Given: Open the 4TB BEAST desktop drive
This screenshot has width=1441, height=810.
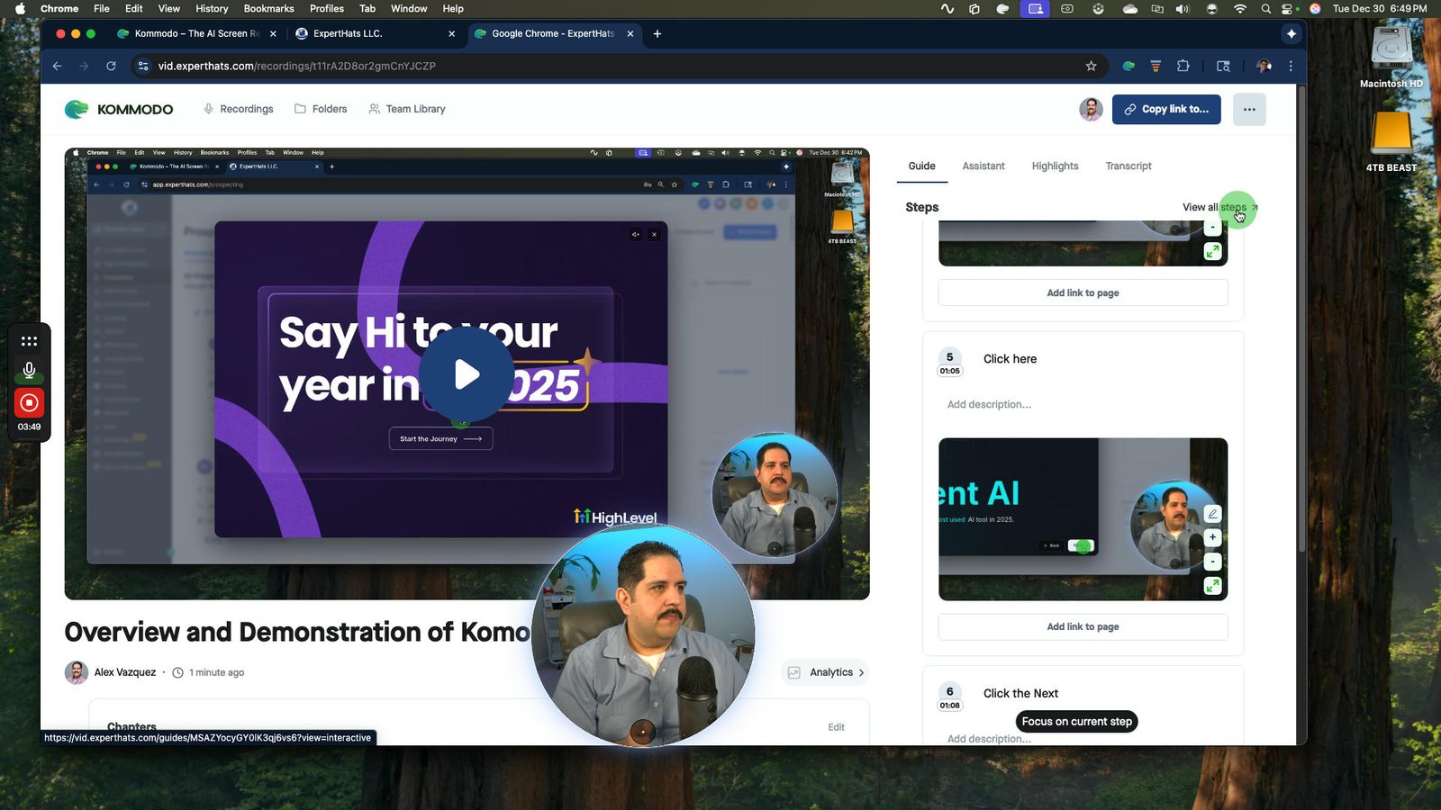Looking at the screenshot, I should 1391,141.
